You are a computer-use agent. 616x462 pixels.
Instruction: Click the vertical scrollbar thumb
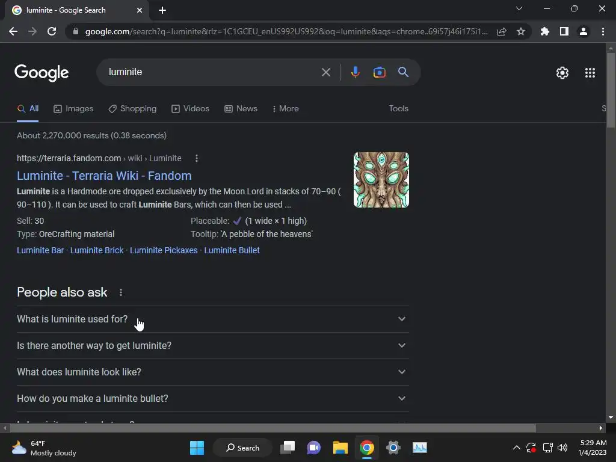pos(611,90)
